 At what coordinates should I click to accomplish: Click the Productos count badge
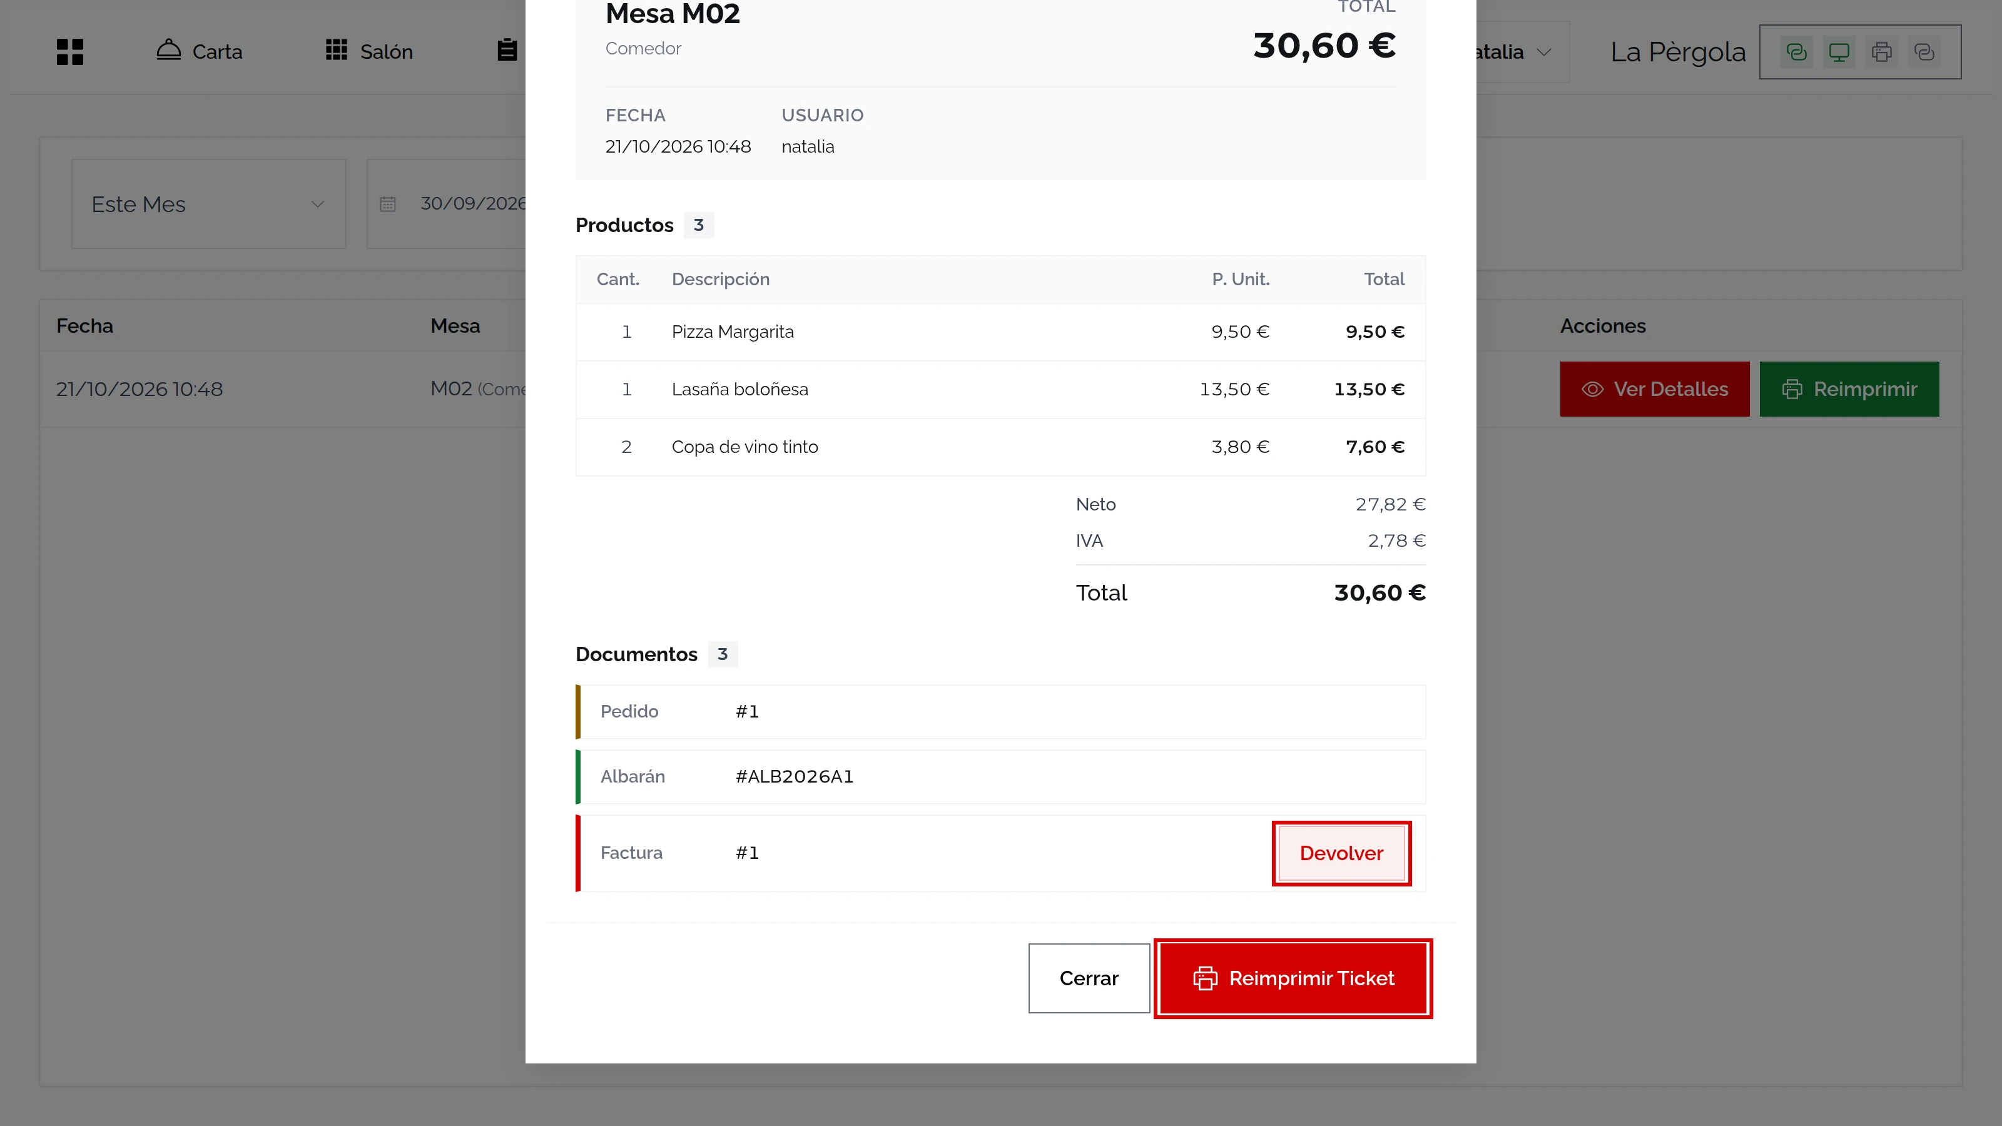(699, 225)
